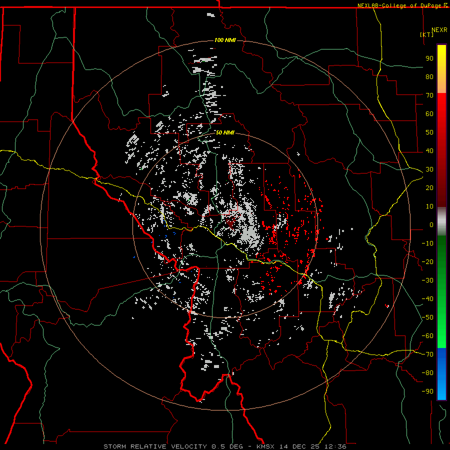Click the [KT] units label
Screen dimensions: 450x450
[x=427, y=34]
